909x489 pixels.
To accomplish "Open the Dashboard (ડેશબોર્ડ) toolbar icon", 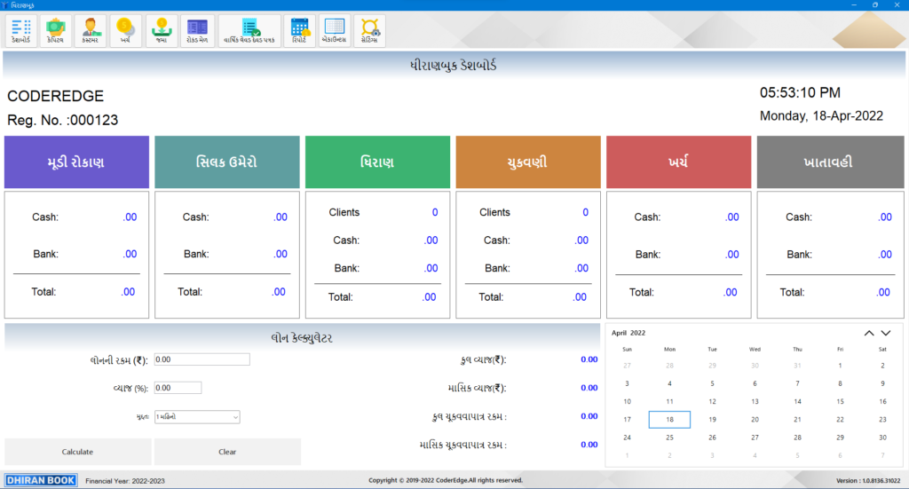I will (20, 30).
